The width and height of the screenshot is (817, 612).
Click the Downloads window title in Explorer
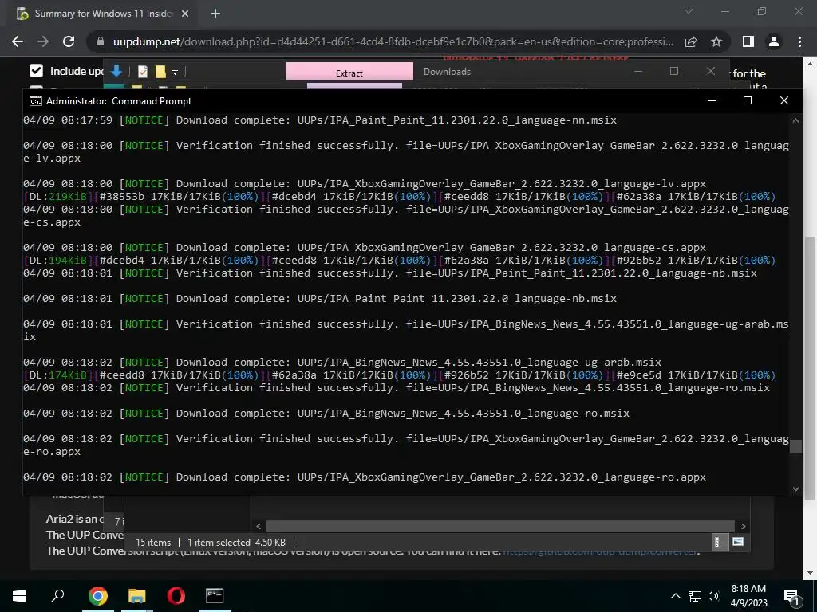tap(447, 72)
